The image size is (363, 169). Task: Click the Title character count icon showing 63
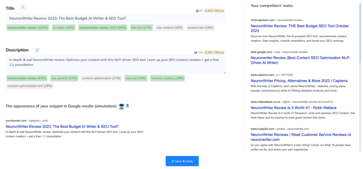[197, 11]
